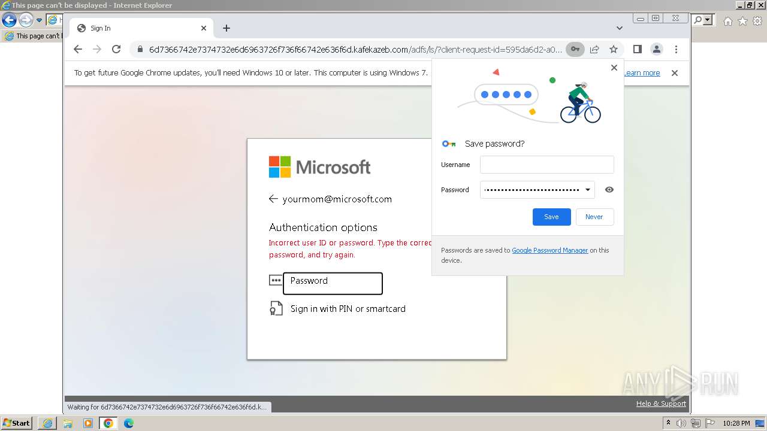Click the share page icon
This screenshot has height=431, width=767.
tap(594, 49)
